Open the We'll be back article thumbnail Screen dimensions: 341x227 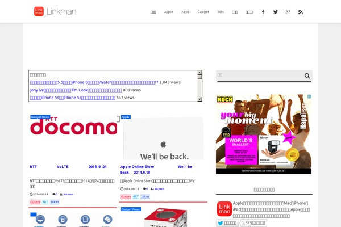[164, 138]
